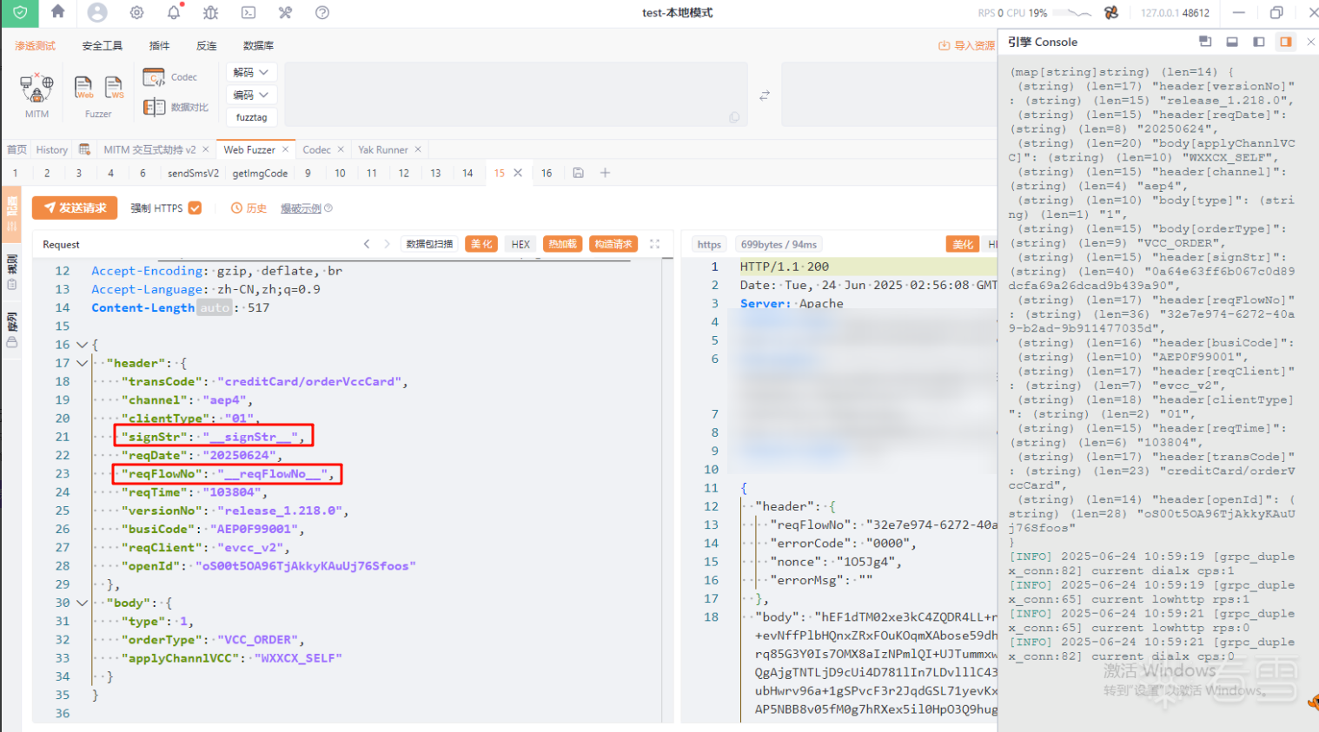Click the "__signStr__" value on line 21
This screenshot has width=1319, height=732.
(251, 436)
